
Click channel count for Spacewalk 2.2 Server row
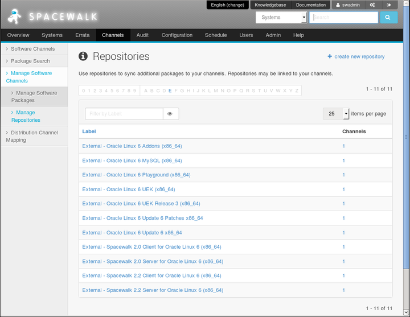[x=343, y=290]
